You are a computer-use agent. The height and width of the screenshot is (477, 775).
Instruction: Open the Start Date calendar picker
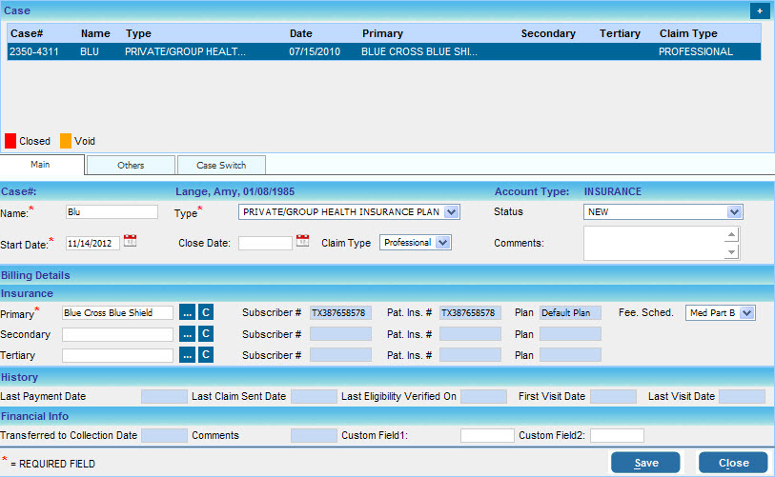[x=131, y=243]
